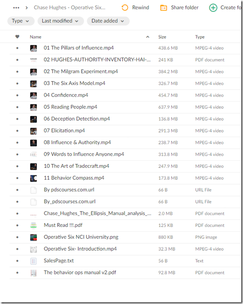Screen dimensions: 243x304
Task: Click the 04 Confidence.mp4 video thumbnail
Action: coord(33,96)
